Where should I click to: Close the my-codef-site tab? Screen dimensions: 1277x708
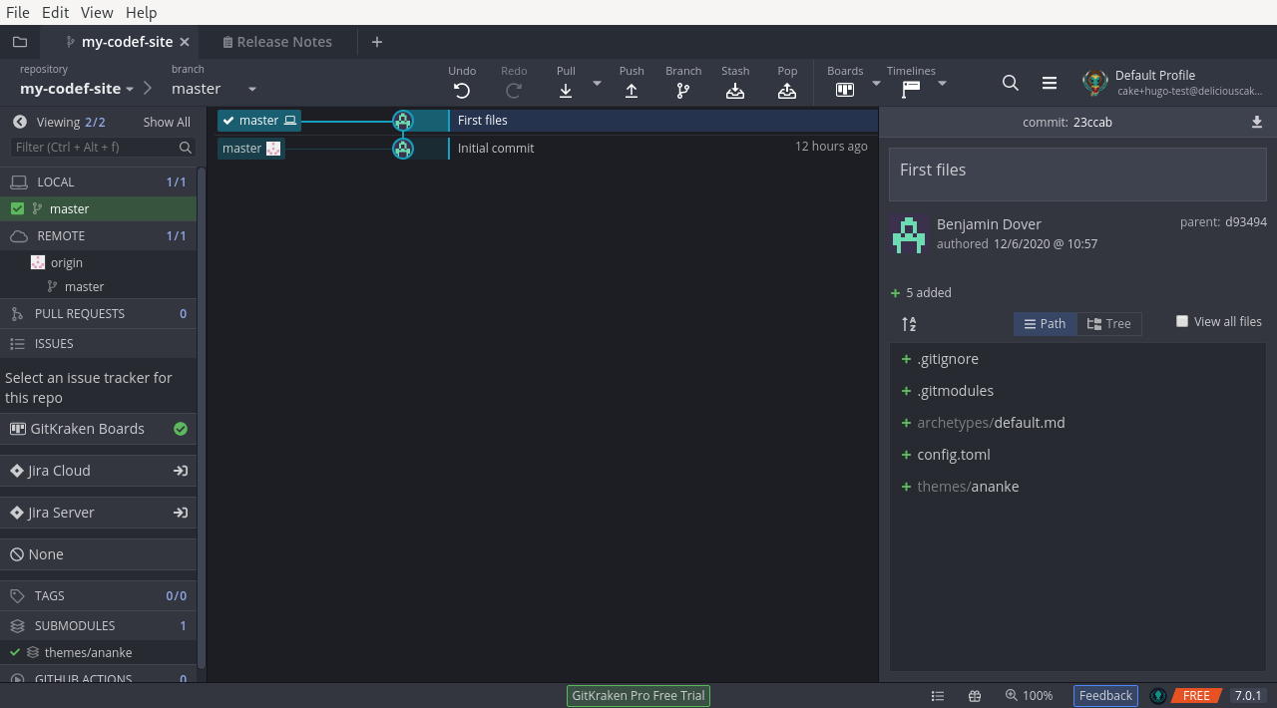(185, 42)
